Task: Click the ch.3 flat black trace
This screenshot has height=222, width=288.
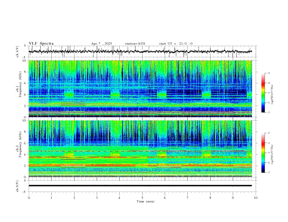Action: coord(140,186)
